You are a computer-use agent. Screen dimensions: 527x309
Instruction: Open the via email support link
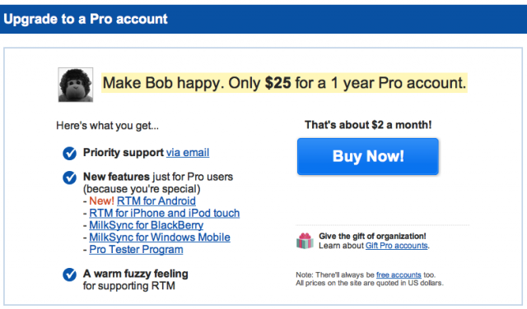(188, 153)
